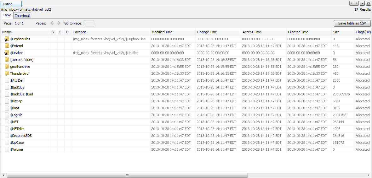Open the document list dropdown arrow
Viewport: 372px width, 178px height.
pyautogui.click(x=362, y=3)
